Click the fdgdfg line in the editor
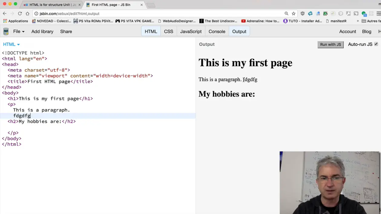The width and height of the screenshot is (381, 214). point(98,116)
